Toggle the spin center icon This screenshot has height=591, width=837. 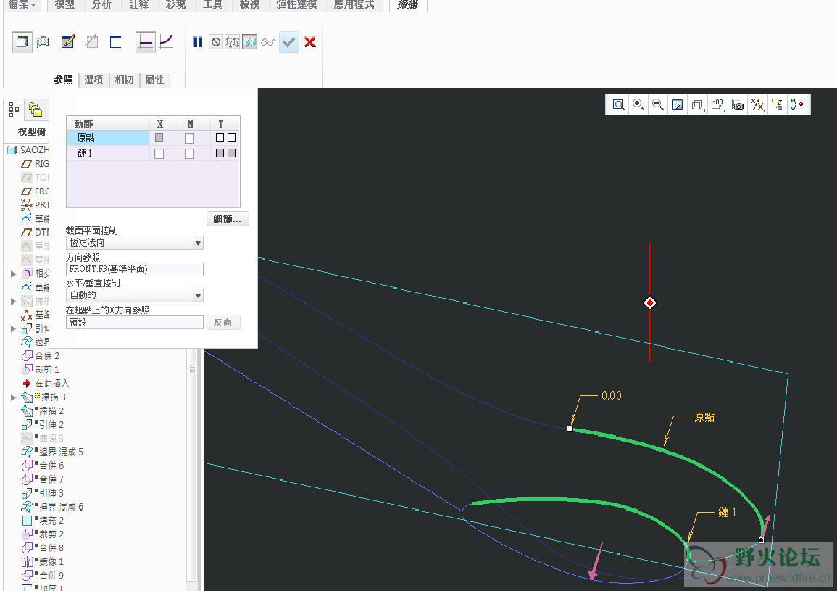(797, 104)
